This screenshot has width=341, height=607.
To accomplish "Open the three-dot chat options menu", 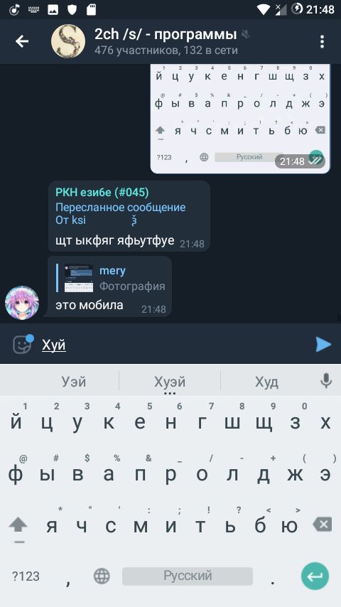I will pos(322,41).
